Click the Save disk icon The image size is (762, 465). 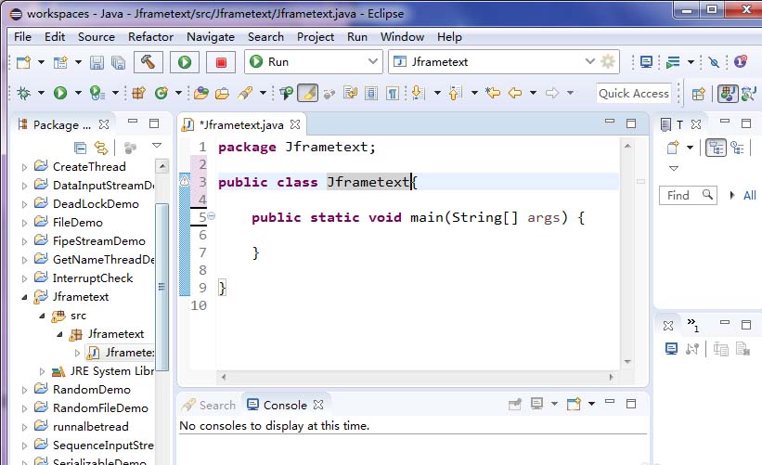tap(97, 62)
